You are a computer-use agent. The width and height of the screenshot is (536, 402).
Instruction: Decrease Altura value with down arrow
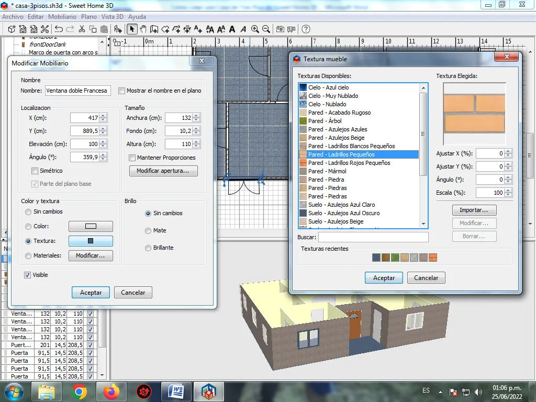[196, 147]
